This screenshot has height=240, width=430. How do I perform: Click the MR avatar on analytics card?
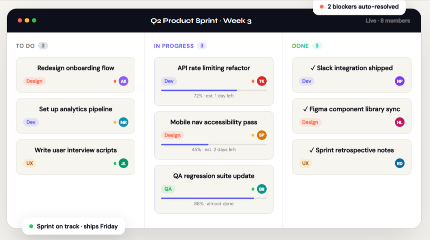point(123,122)
